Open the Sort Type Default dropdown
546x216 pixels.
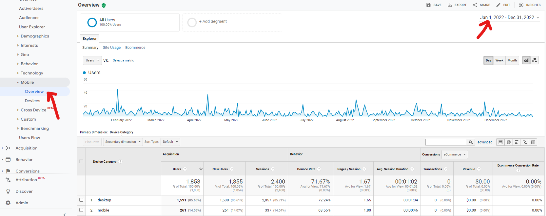(x=170, y=142)
